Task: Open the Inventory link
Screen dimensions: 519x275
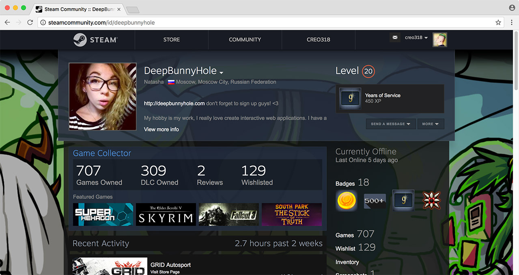Action: (347, 262)
